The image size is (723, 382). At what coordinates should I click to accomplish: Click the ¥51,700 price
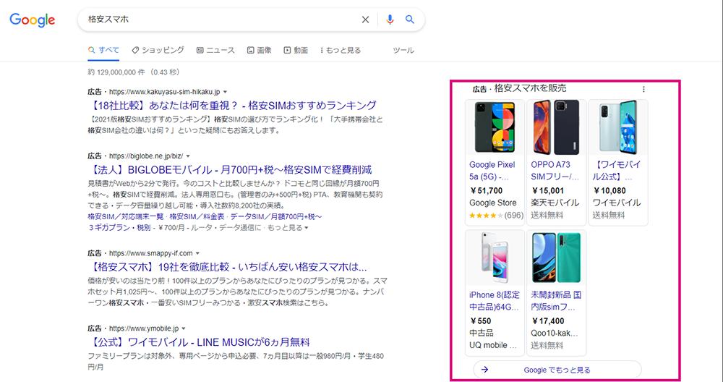(487, 190)
